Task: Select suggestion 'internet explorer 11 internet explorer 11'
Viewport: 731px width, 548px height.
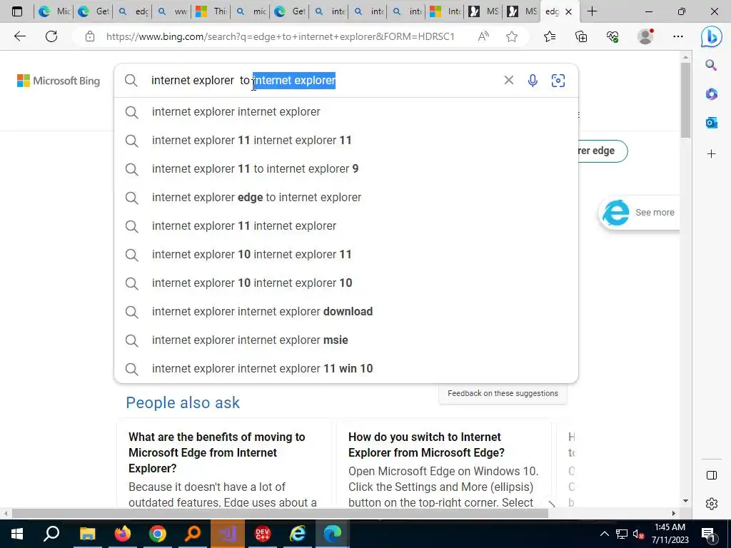Action: click(346, 141)
